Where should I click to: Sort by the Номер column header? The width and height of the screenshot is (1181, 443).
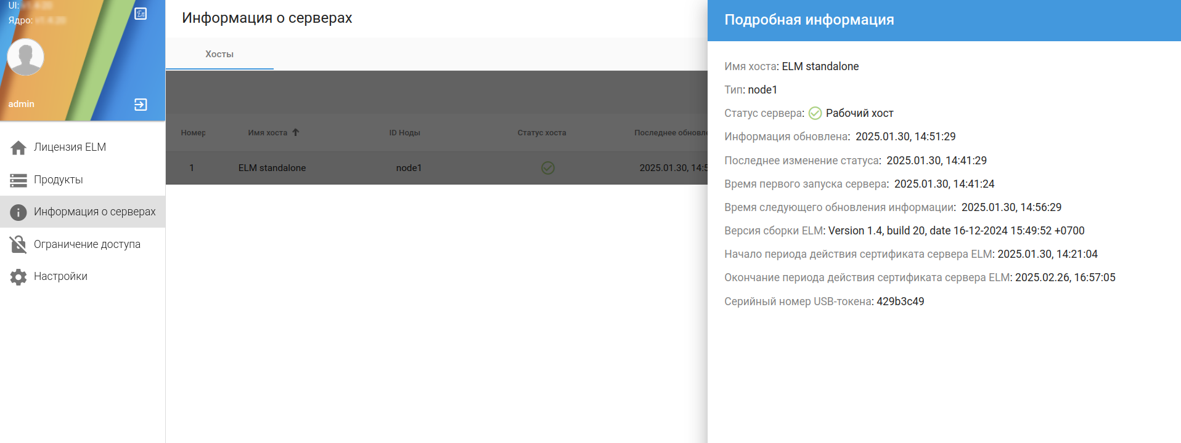coord(193,133)
